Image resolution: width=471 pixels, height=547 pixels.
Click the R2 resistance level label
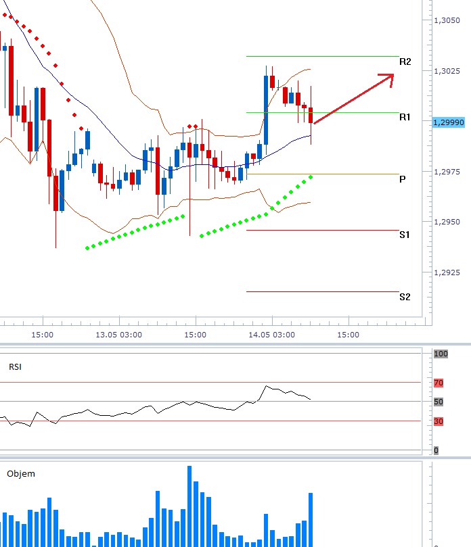click(405, 62)
